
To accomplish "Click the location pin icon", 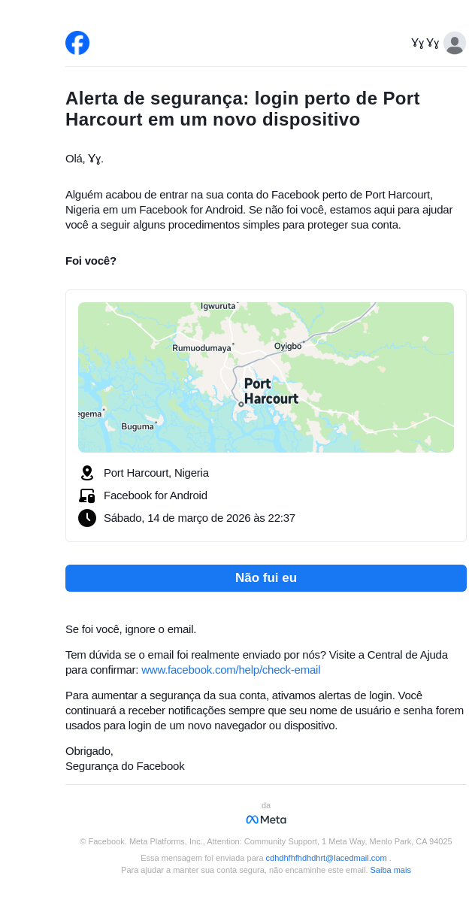I will pyautogui.click(x=87, y=473).
